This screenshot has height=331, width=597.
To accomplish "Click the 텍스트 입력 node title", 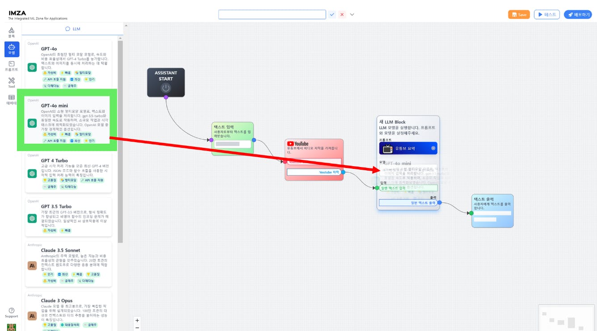I will point(224,127).
